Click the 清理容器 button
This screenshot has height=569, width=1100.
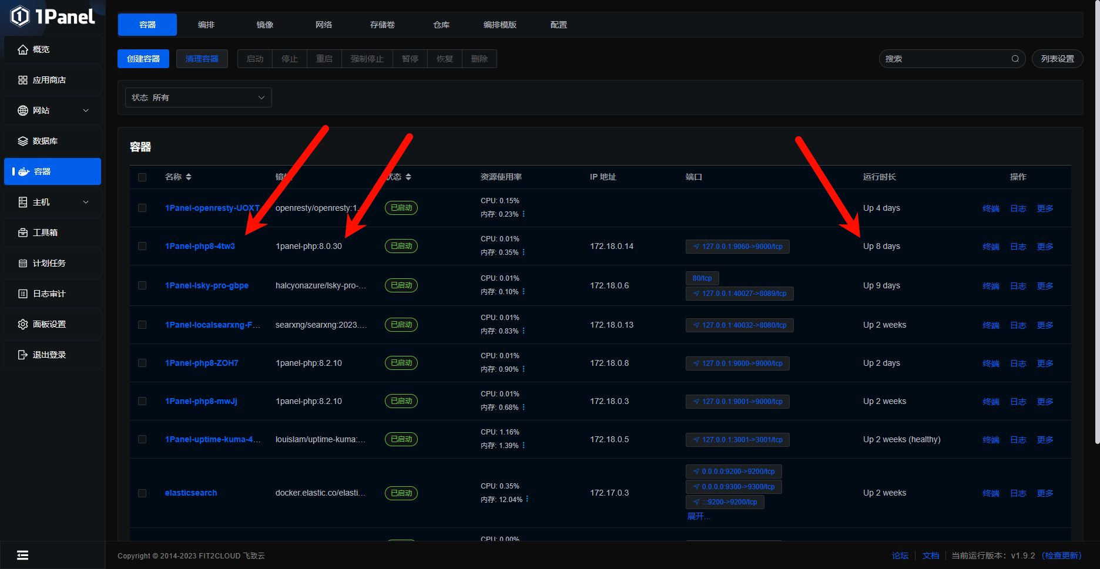click(202, 59)
